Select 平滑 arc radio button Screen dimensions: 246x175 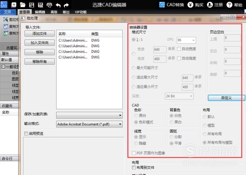coord(171,143)
